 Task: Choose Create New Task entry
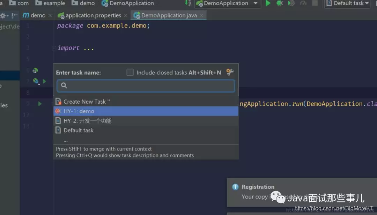tap(146, 102)
